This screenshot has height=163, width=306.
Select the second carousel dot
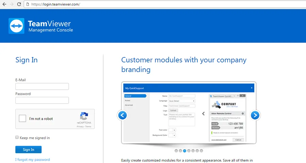[180, 151]
